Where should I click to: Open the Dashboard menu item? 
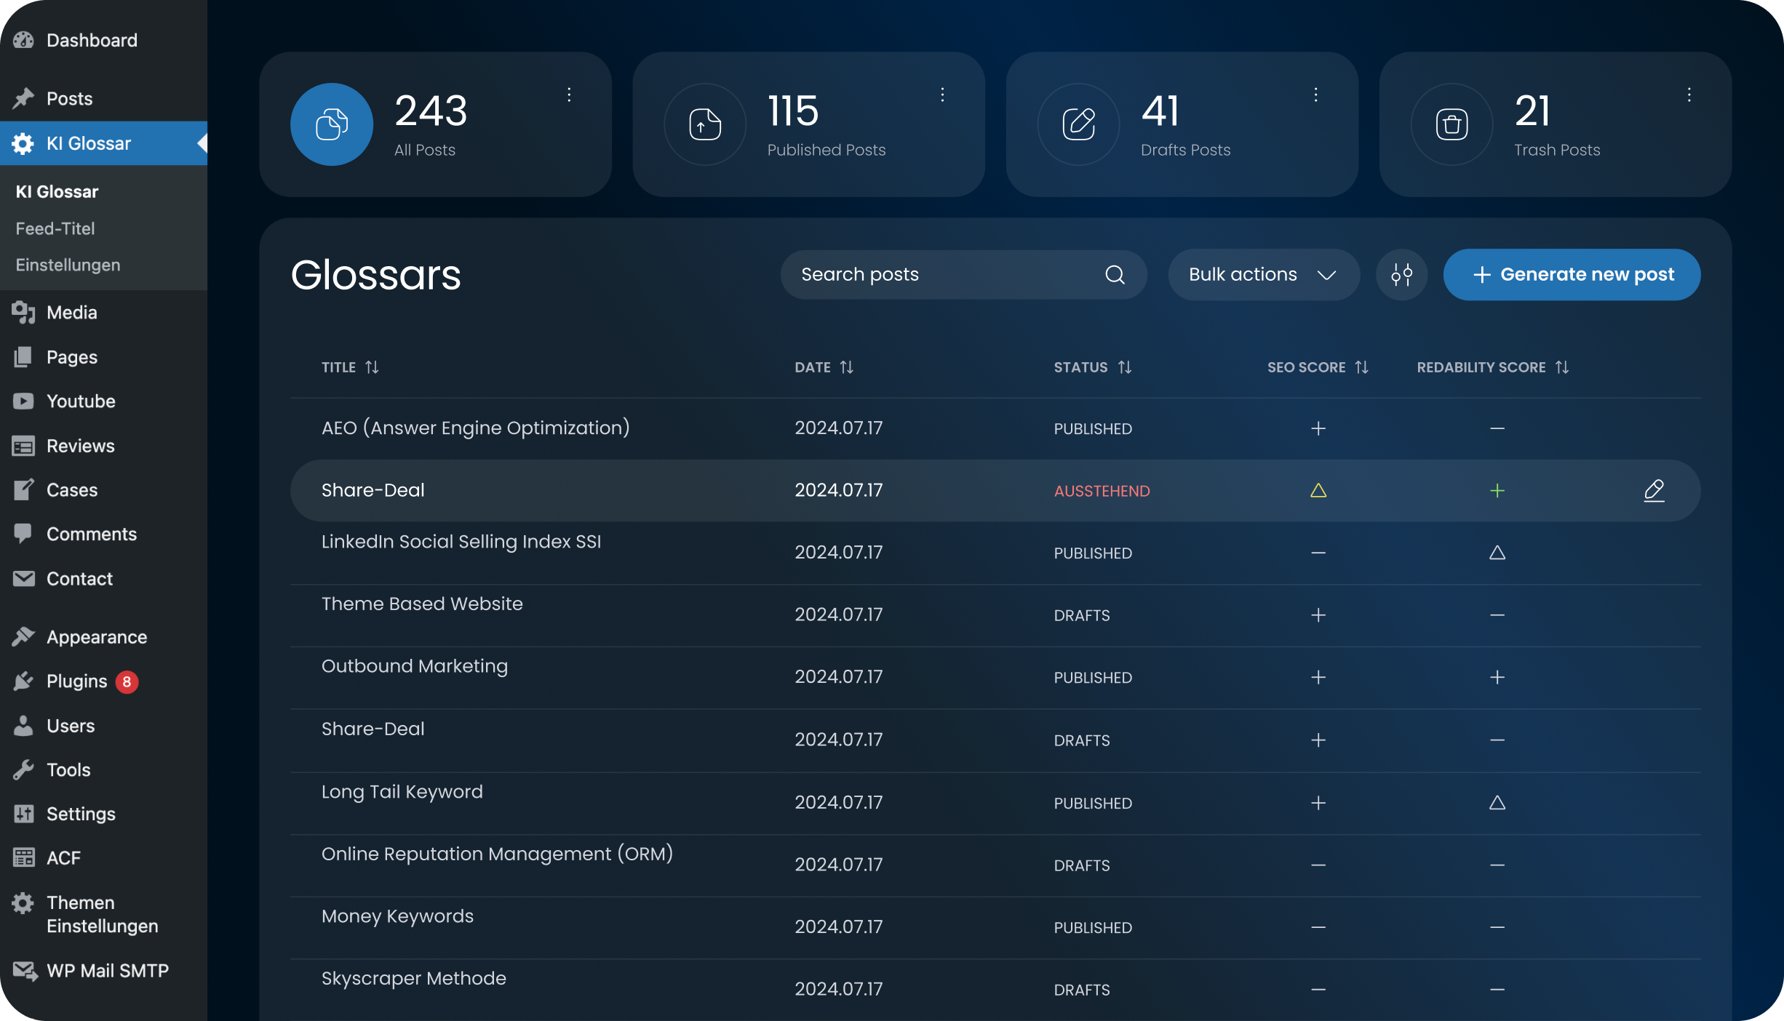pyautogui.click(x=92, y=40)
